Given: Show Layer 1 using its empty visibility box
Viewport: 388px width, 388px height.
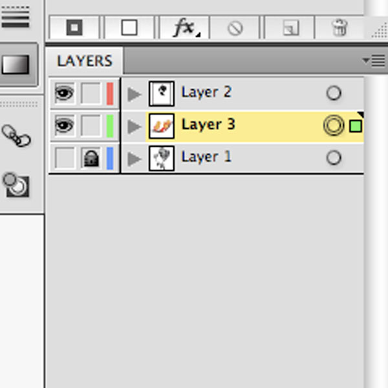Looking at the screenshot, I should coord(64,158).
